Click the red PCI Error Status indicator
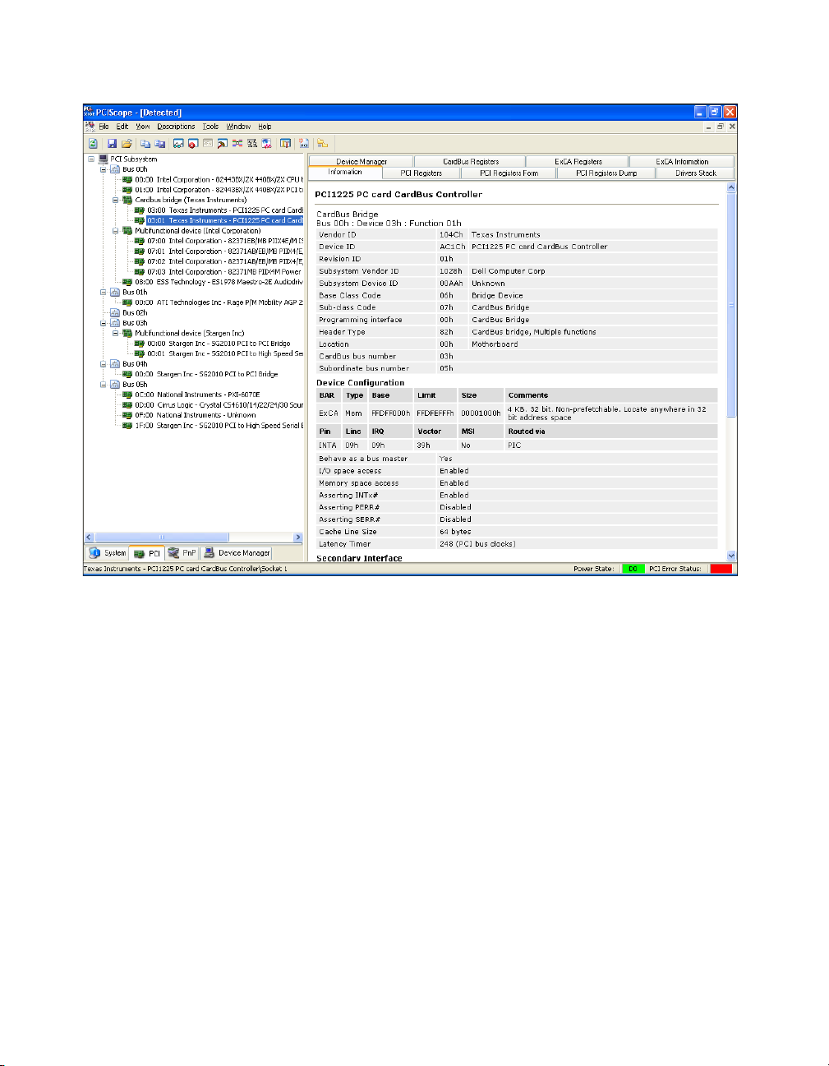This screenshot has width=829, height=1066. coord(721,569)
